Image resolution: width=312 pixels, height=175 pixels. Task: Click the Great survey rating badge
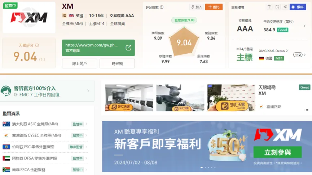coord(304,87)
